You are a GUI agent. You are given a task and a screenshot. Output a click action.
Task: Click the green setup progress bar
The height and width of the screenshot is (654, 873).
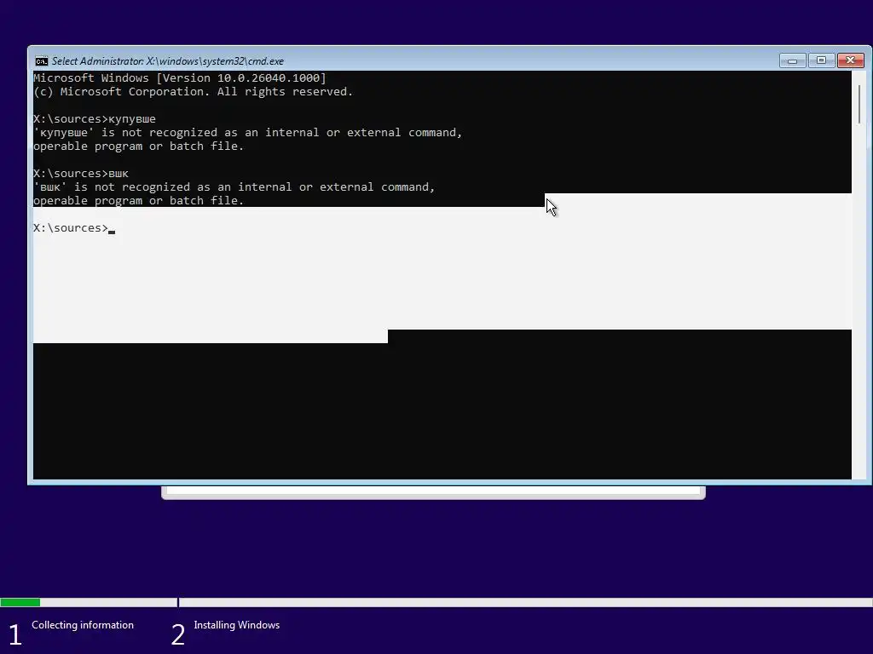pos(20,602)
